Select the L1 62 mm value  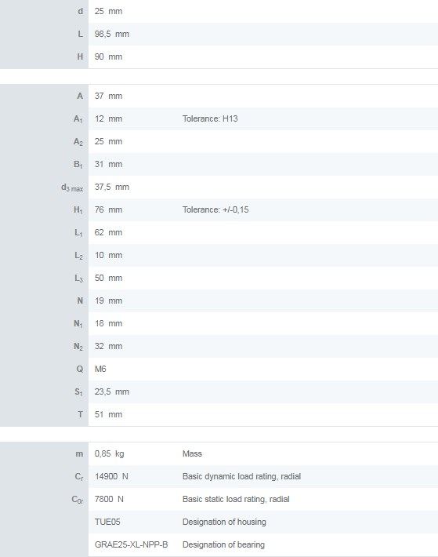108,232
